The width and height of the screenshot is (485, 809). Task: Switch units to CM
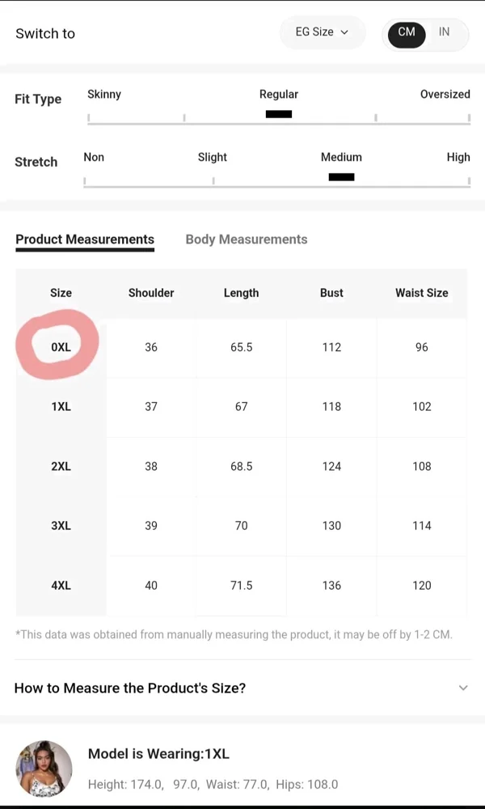[407, 32]
